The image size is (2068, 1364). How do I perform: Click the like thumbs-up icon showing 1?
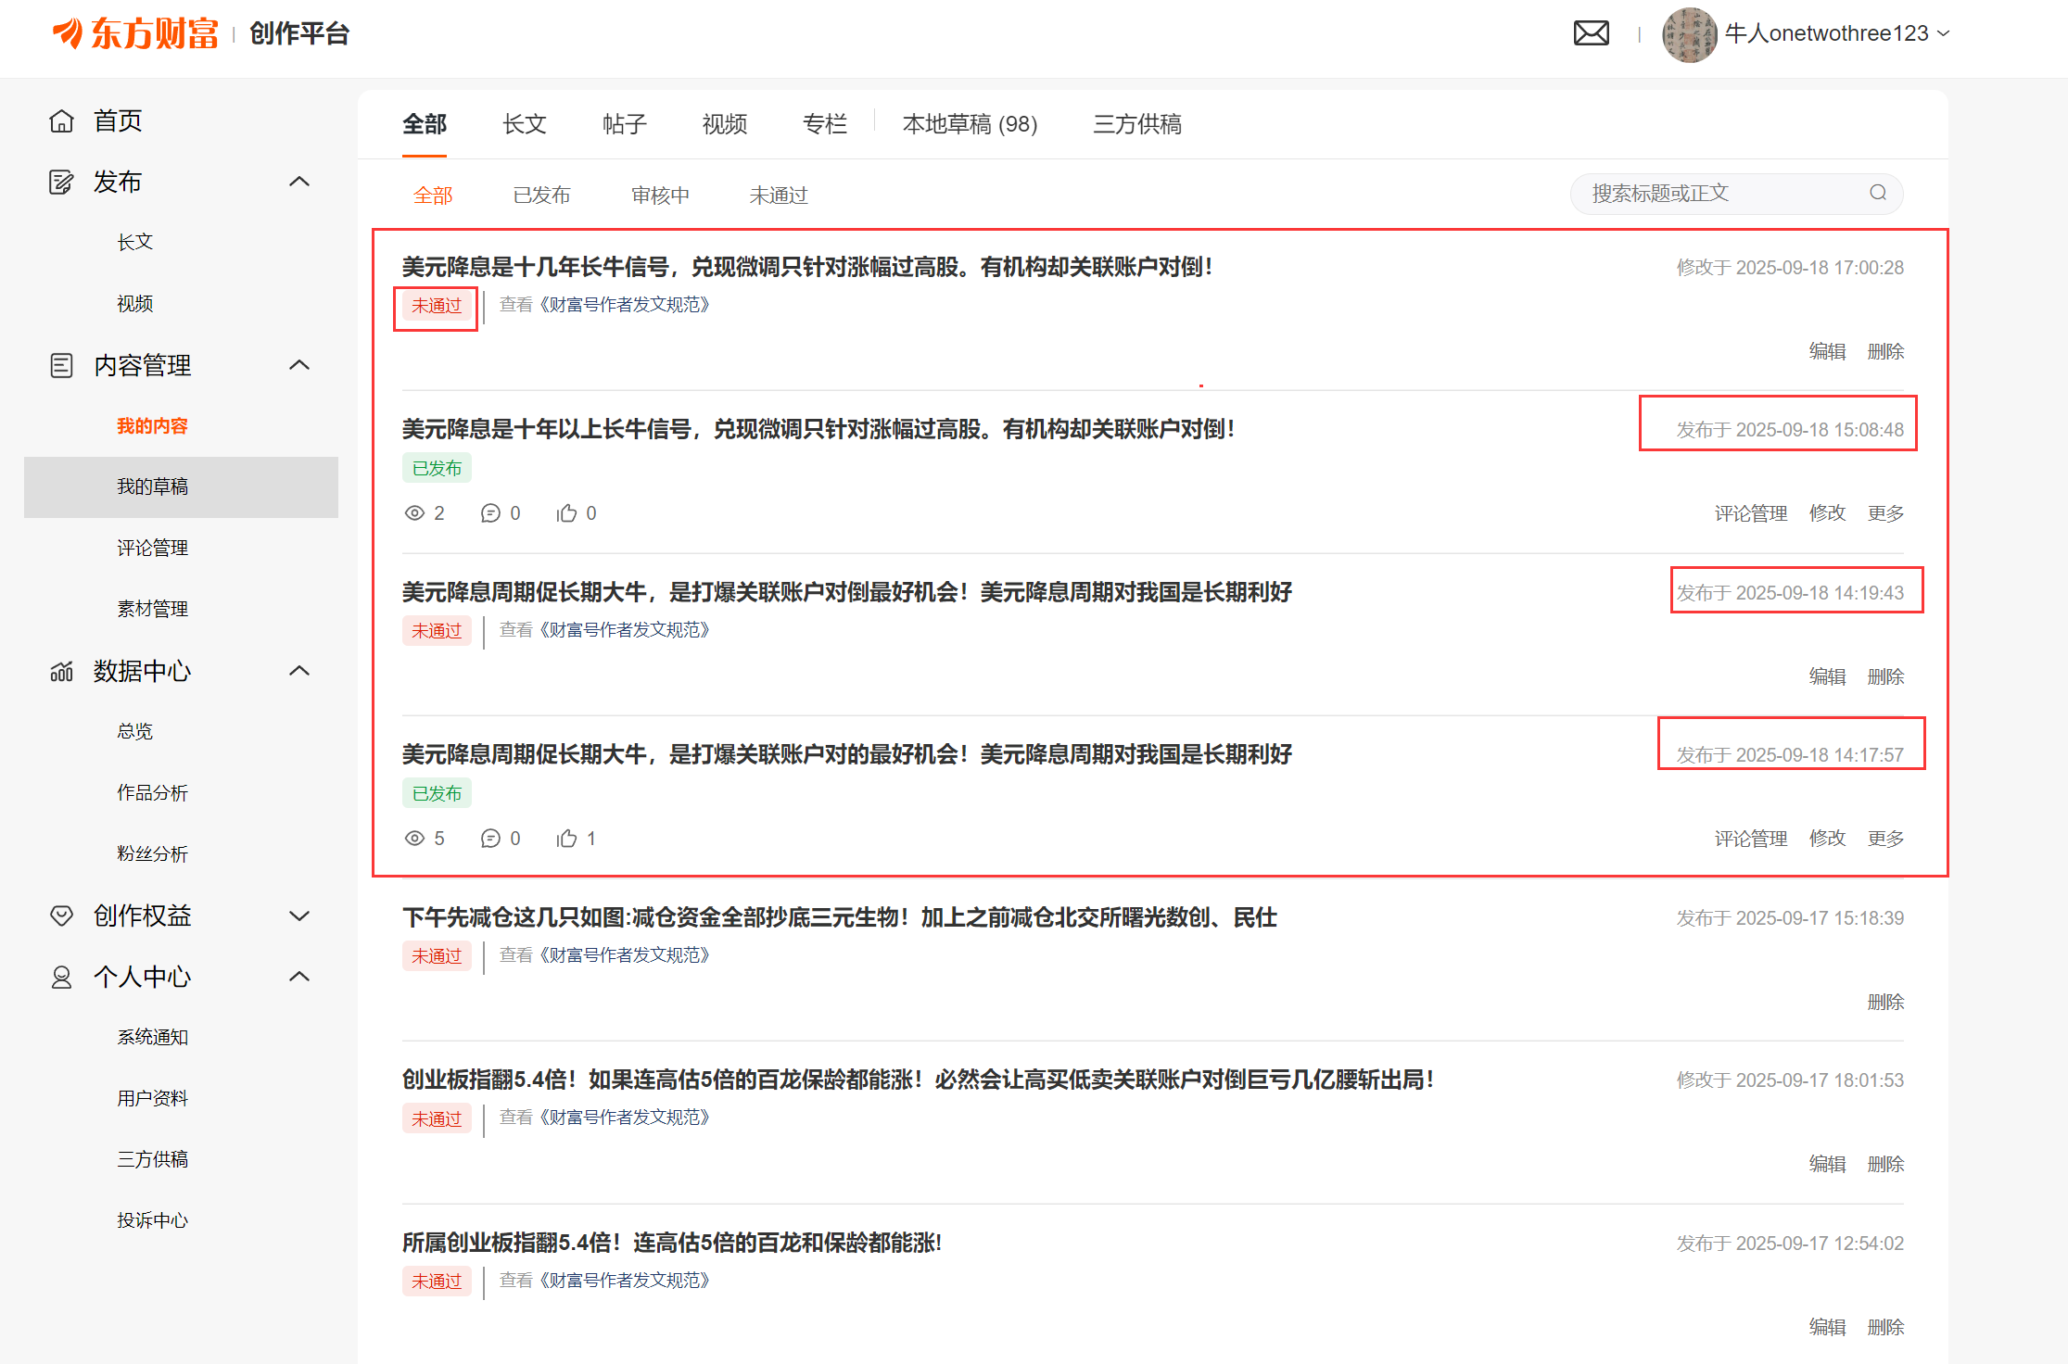tap(566, 839)
